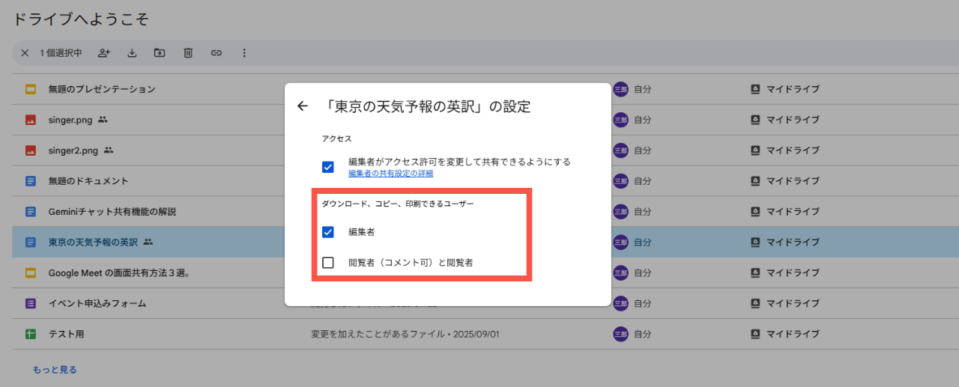Check the 閲覧者（コメント可）と閲覧者 checkbox
959x387 pixels.
pyautogui.click(x=327, y=263)
